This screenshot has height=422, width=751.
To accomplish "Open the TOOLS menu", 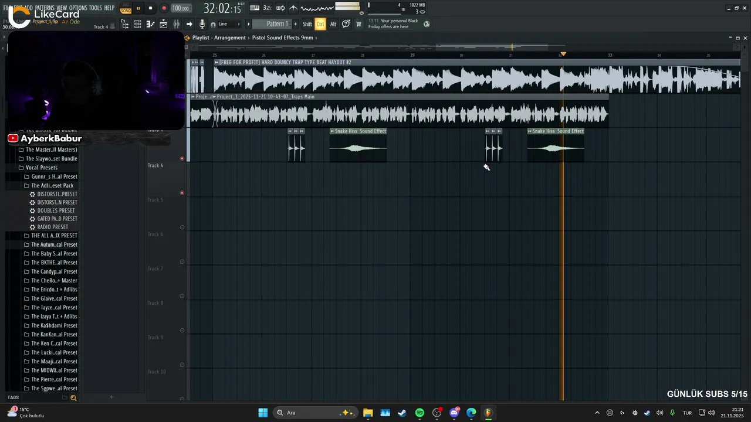I will tap(95, 8).
